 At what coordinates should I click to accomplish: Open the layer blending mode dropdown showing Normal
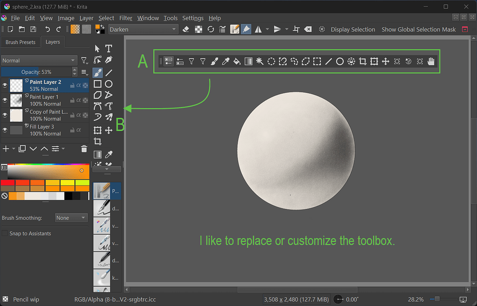click(x=39, y=60)
